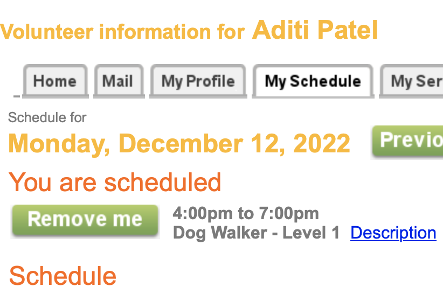Click the 'Volunteer information for' title text
This screenshot has height=294, width=443.
123,32
